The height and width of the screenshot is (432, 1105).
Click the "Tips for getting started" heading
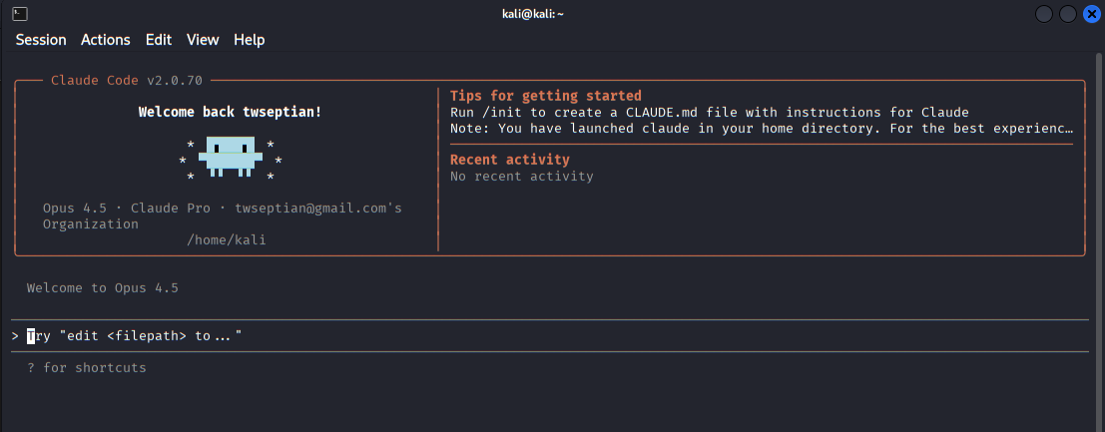pyautogui.click(x=545, y=96)
